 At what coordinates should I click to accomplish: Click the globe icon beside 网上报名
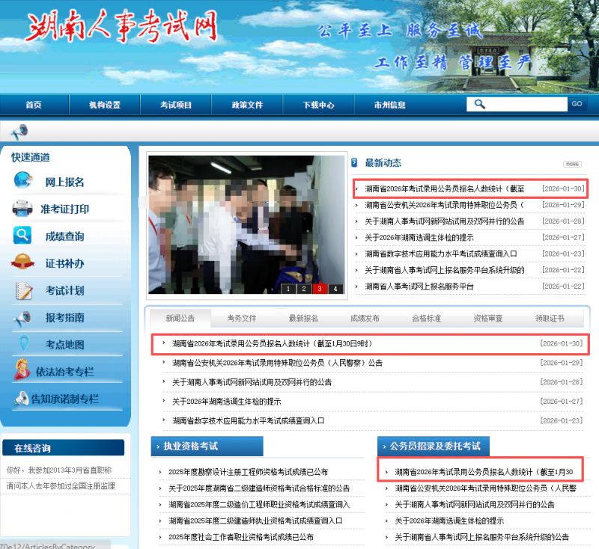point(23,180)
